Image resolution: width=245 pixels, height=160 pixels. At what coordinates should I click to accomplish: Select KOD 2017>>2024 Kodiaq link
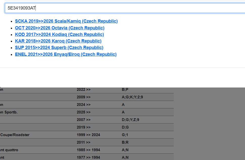click(59, 34)
